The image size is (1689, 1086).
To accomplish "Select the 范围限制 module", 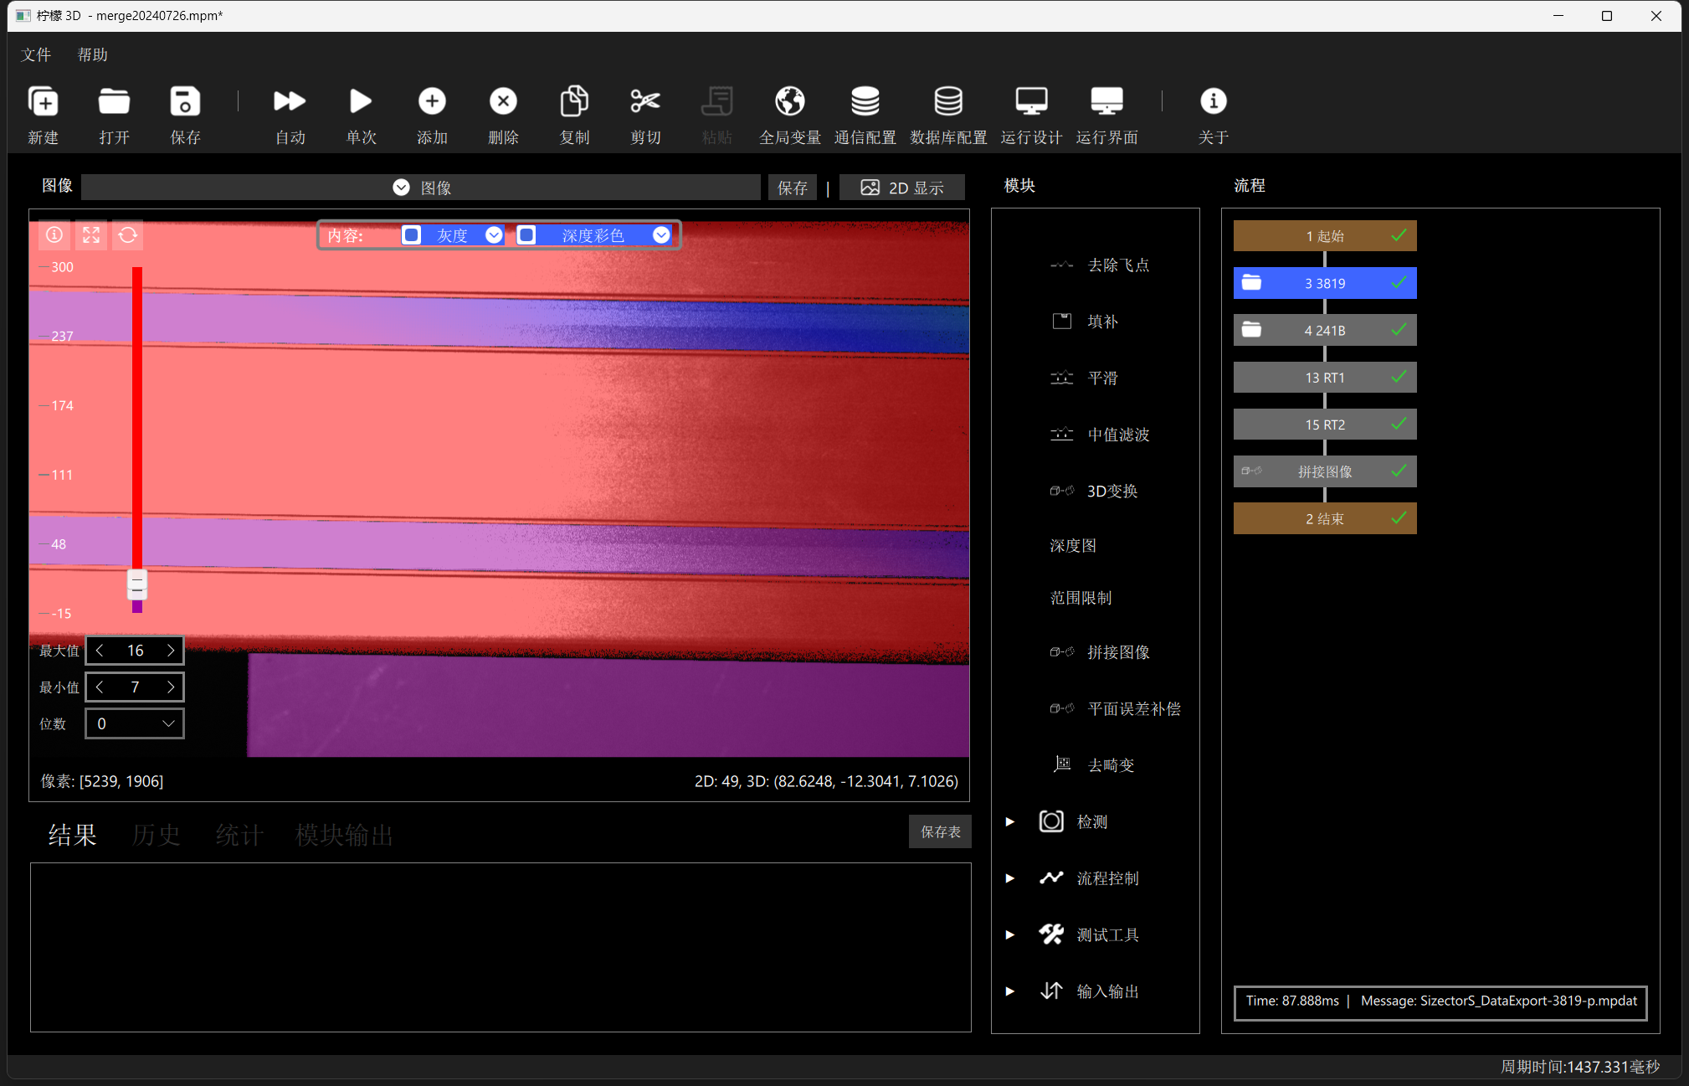I will (1081, 598).
